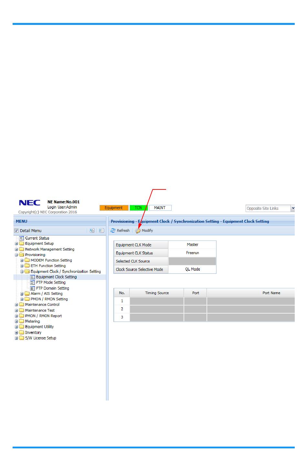Expand the Inventory tree node
This screenshot has height=459, width=307.
[x=16, y=333]
